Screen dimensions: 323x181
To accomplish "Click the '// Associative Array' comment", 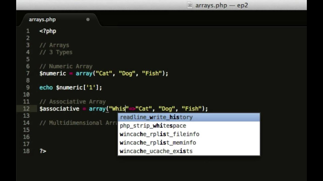I will 72,102.
